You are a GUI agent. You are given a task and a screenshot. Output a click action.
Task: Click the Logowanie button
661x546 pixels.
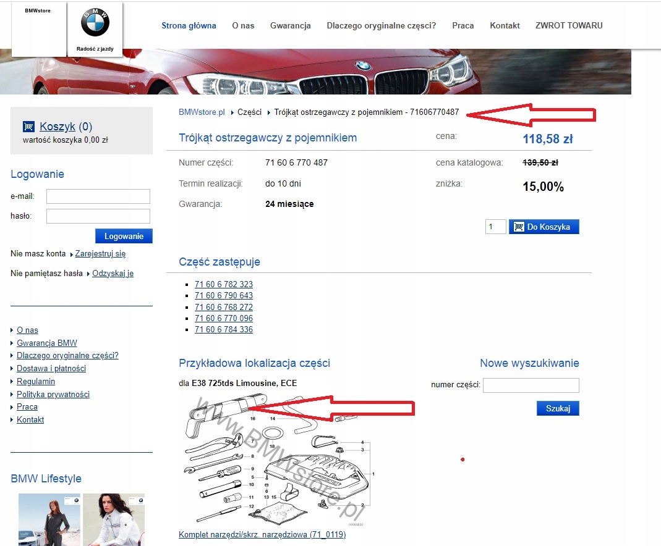click(x=124, y=236)
